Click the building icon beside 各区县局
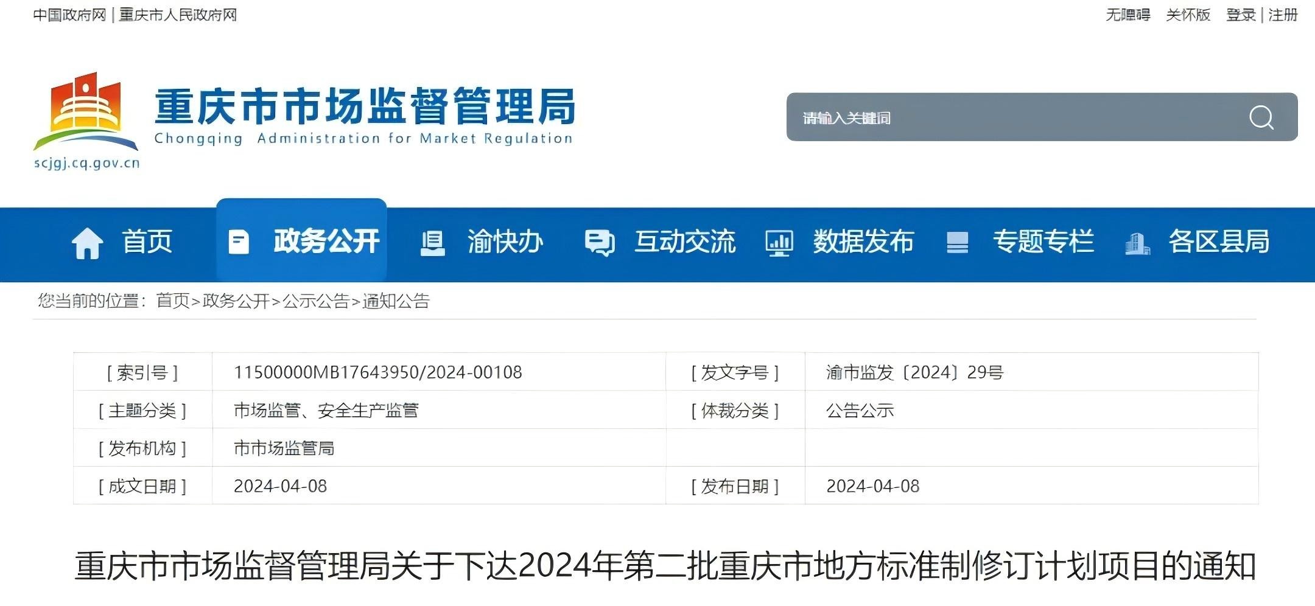 pyautogui.click(x=1137, y=243)
